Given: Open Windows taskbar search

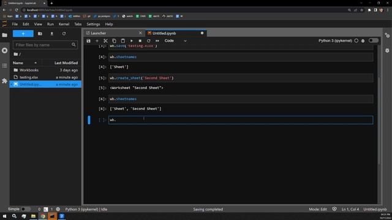Looking at the screenshot, I should (14, 216).
